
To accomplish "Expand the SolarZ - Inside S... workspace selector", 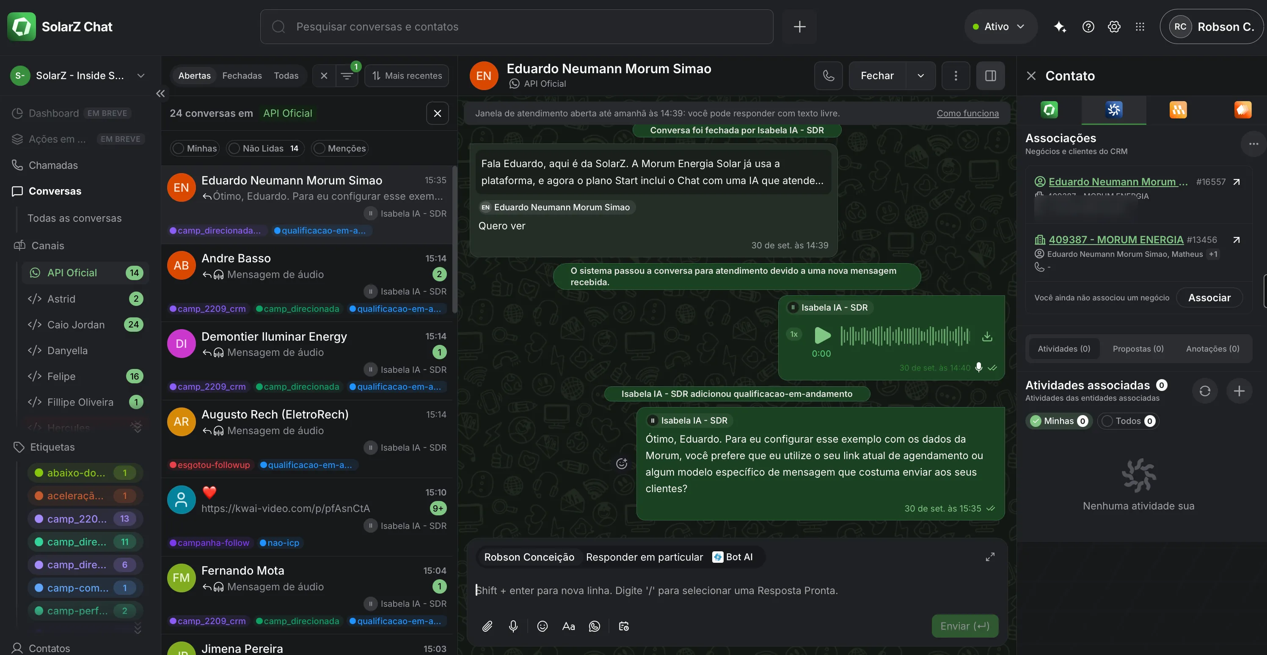I will [79, 75].
